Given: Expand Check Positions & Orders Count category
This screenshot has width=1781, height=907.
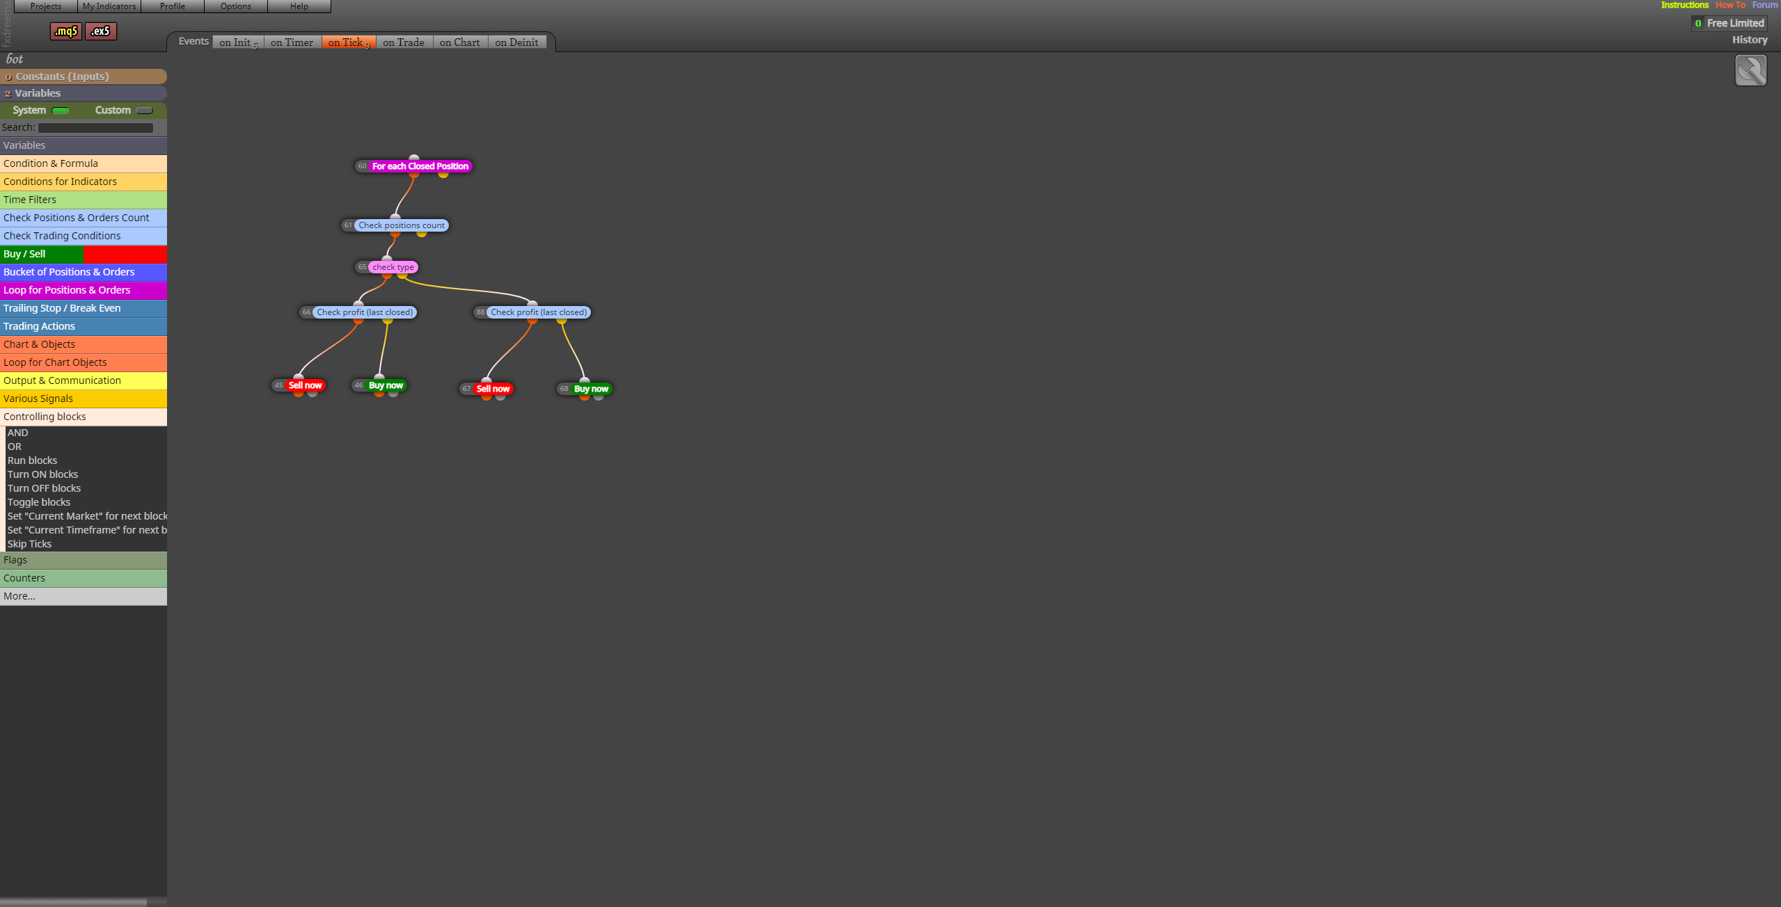Looking at the screenshot, I should [84, 218].
